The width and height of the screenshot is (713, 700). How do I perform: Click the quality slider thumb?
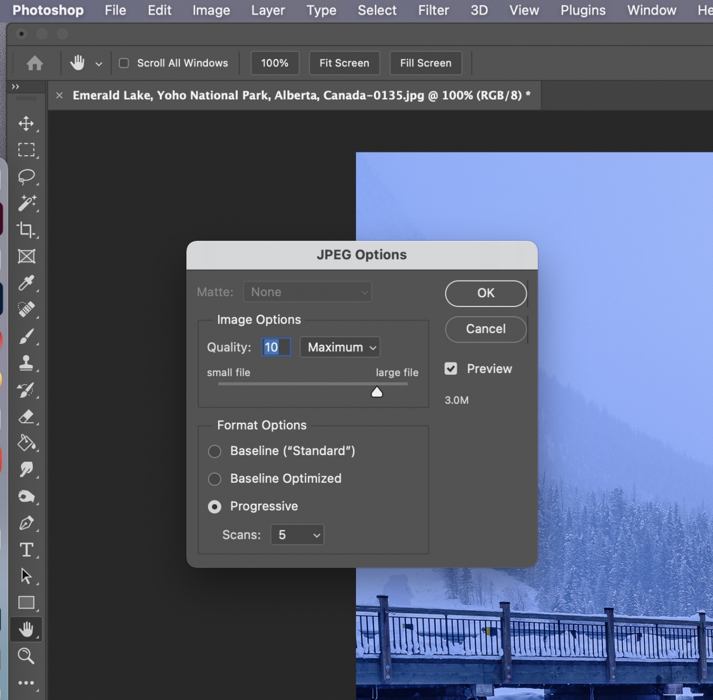[x=377, y=392]
